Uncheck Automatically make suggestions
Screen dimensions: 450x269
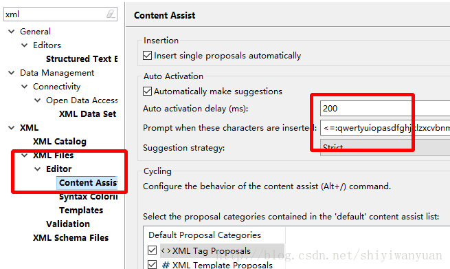coord(147,92)
